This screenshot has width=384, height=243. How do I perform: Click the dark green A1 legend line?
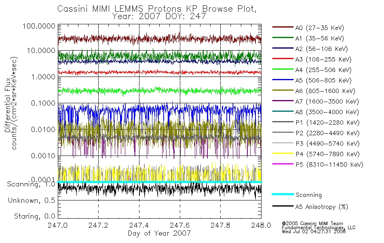pyautogui.click(x=283, y=38)
